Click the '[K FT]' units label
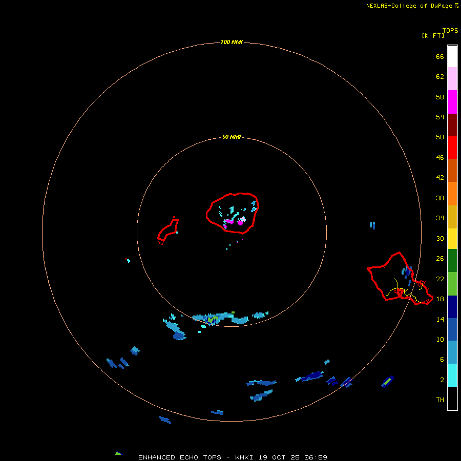Viewport: 461px width, 461px height. point(433,36)
